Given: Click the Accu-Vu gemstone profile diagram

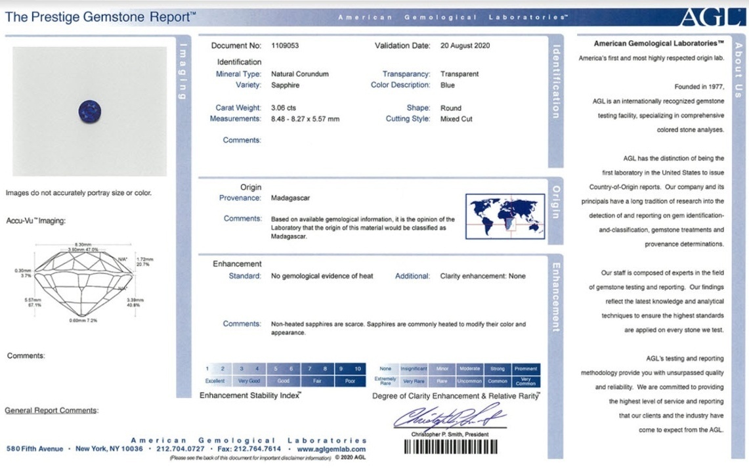Looking at the screenshot, I should click(x=82, y=282).
